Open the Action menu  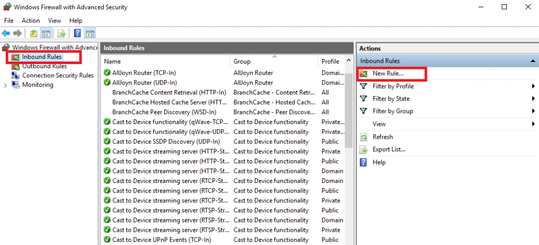(x=31, y=21)
